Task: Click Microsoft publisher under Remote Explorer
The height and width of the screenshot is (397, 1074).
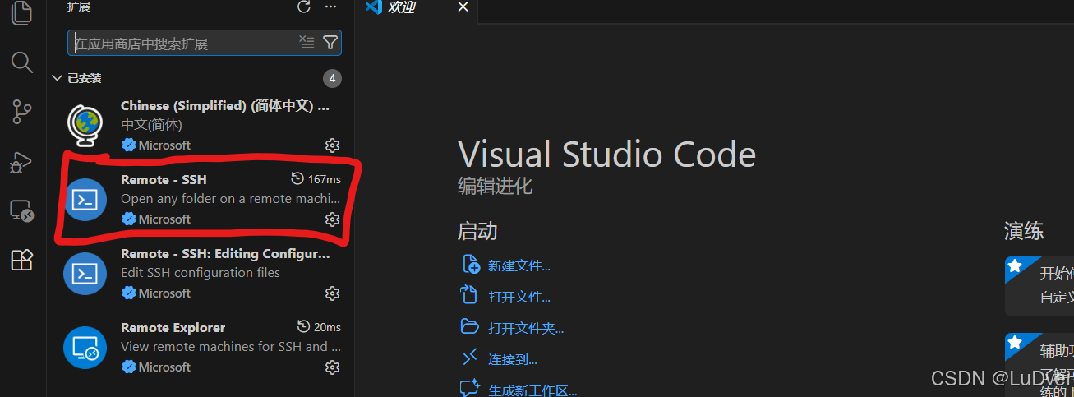Action: [164, 367]
